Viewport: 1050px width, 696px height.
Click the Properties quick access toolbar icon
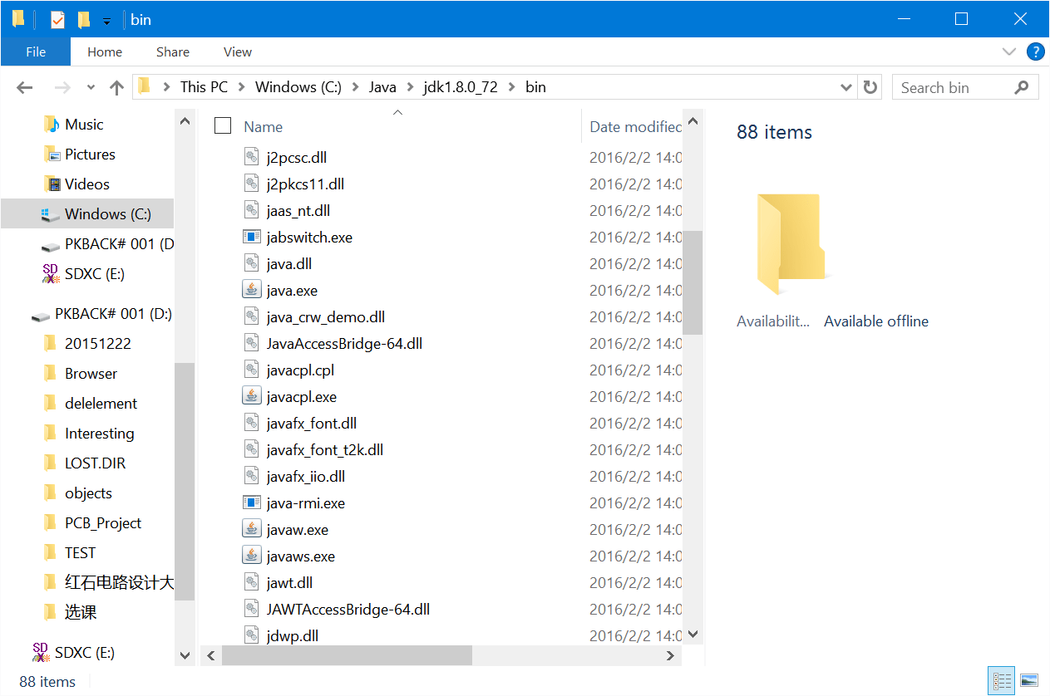click(57, 20)
